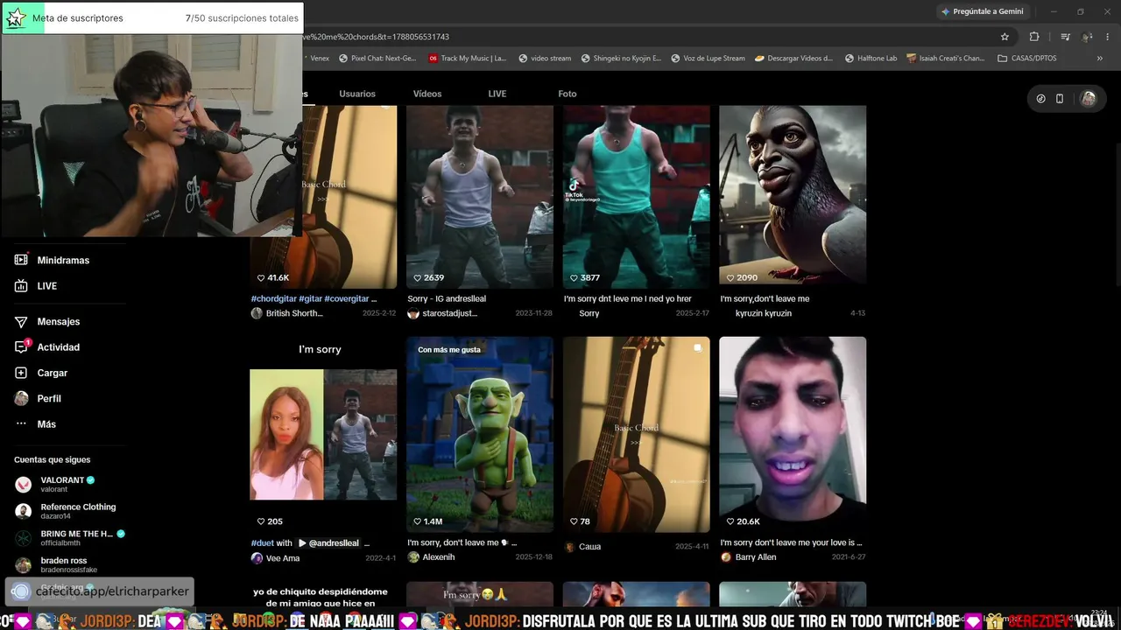The width and height of the screenshot is (1121, 630).
Task: Open the Basic Chord guitar video with 78 likes
Action: pyautogui.click(x=637, y=434)
